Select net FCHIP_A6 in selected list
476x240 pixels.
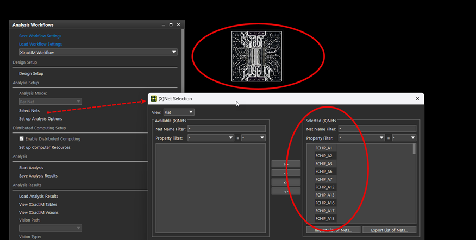(x=325, y=172)
